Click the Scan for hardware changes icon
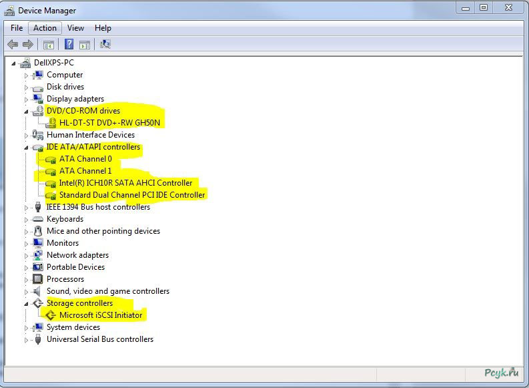Viewport: 529px width, 388px height. pyautogui.click(x=105, y=45)
